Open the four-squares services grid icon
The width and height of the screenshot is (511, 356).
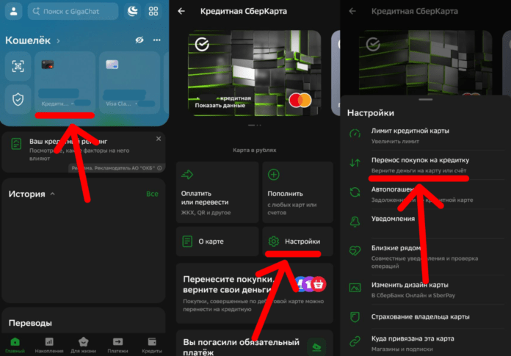click(x=153, y=12)
